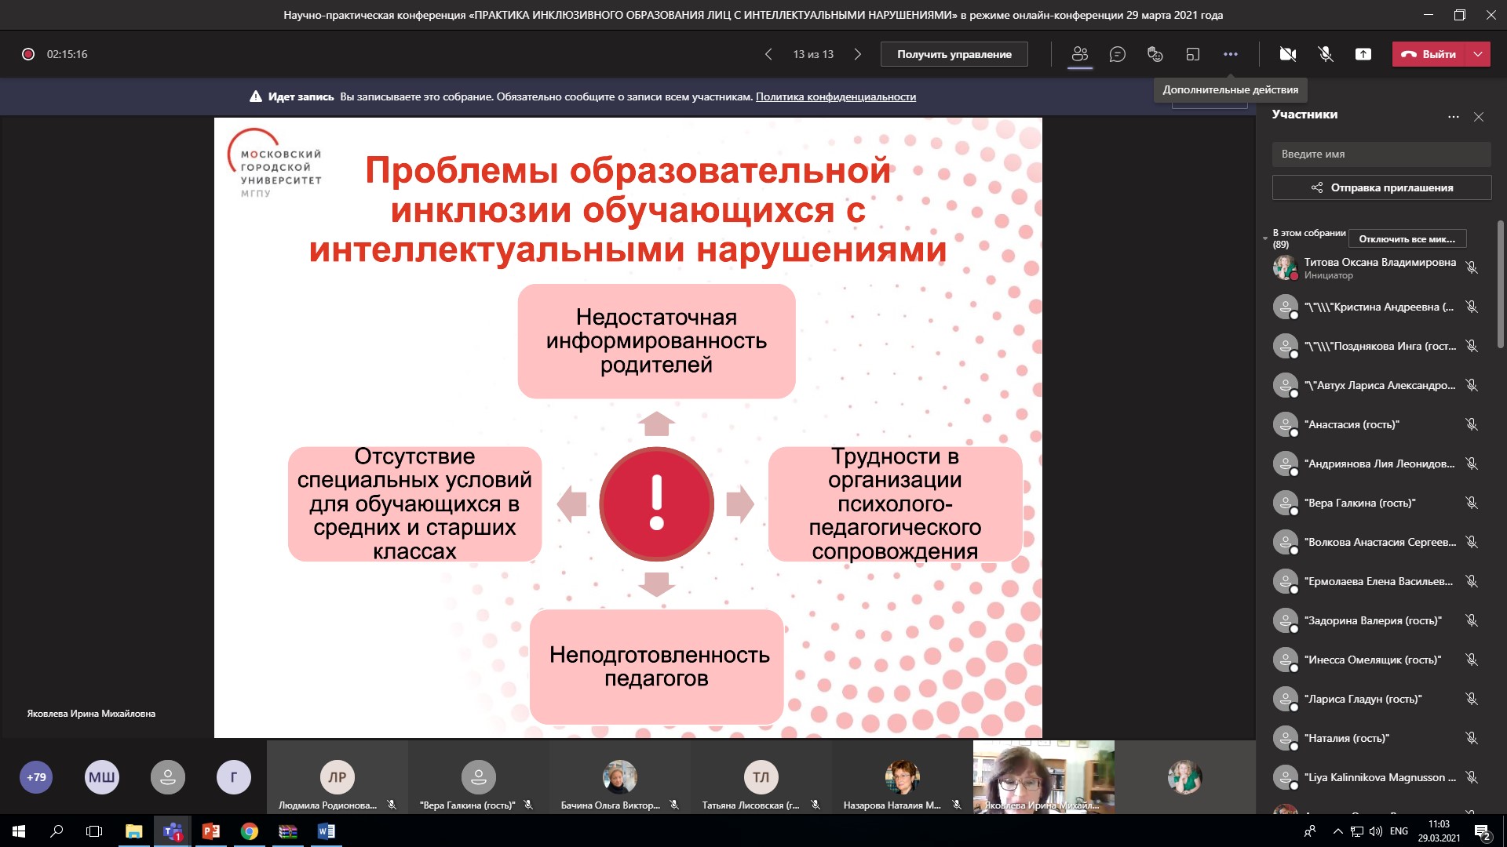The image size is (1507, 847).
Task: Click the share content icon
Action: coord(1363,54)
